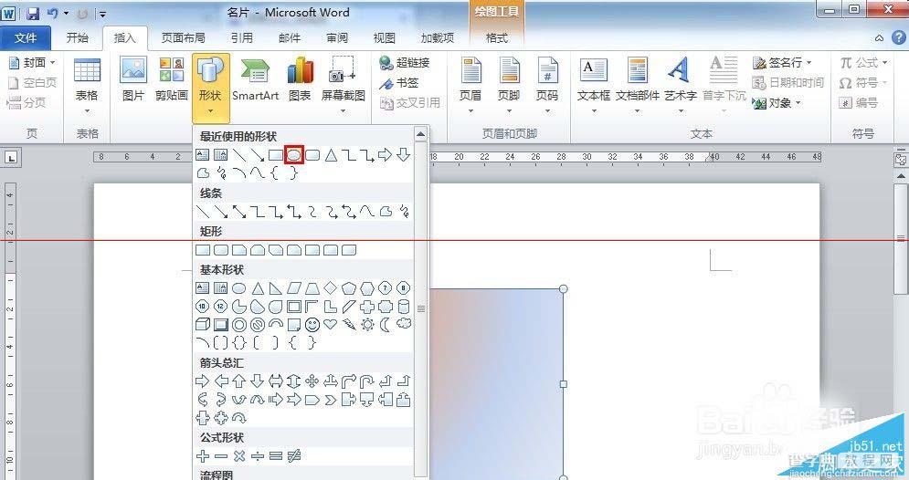Switch to the 邮件 Mailings tab
909x480 pixels.
(x=290, y=37)
